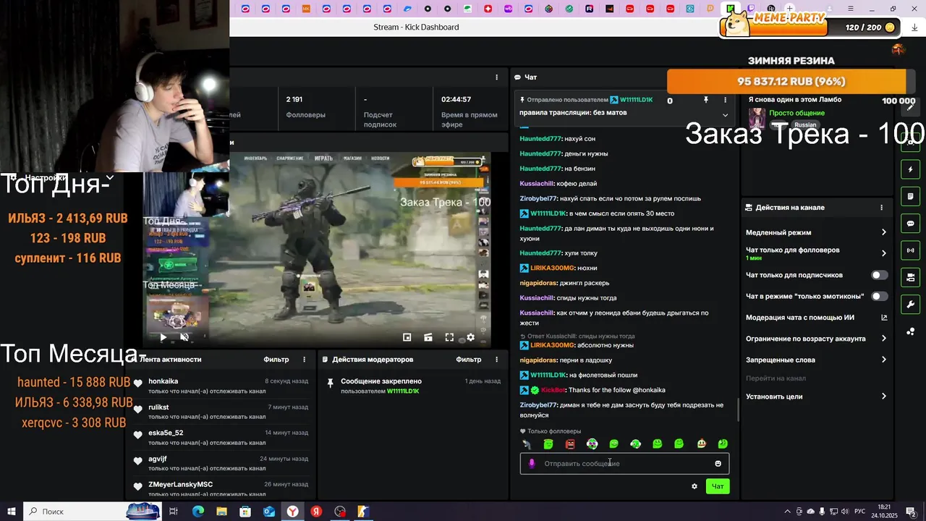This screenshot has width=926, height=521.
Task: Click camera channel actions sidebar icon
Action: tap(911, 277)
